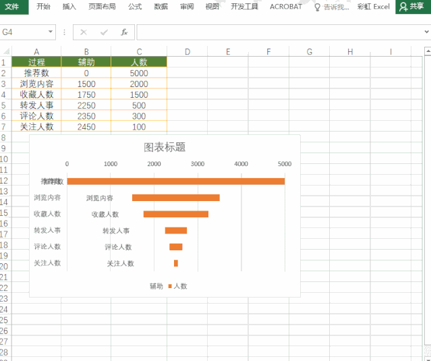Select column G header
Screen dimensions: 431x361
click(x=309, y=52)
